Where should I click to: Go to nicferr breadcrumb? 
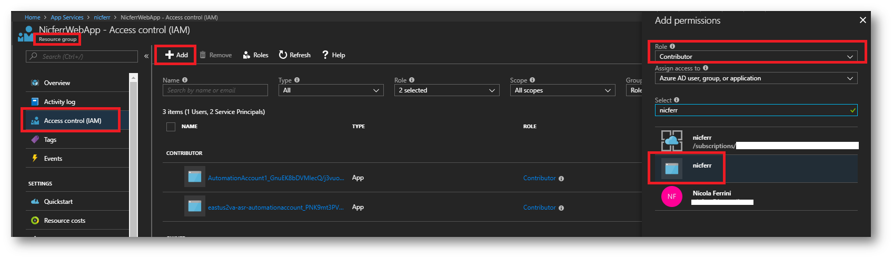tap(102, 17)
